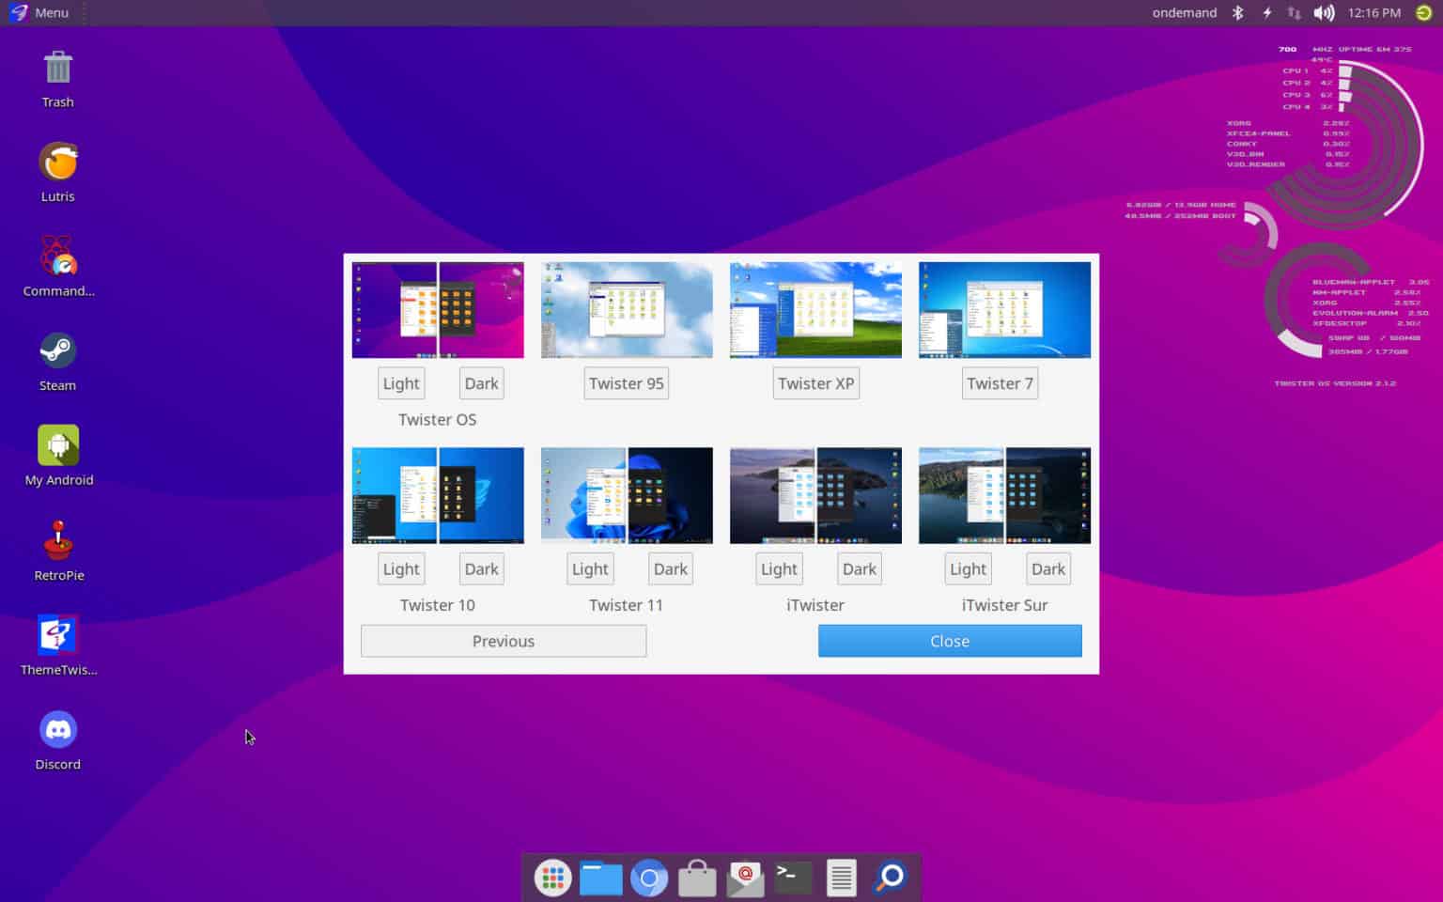1443x902 pixels.
Task: Open the Trash
Action: click(57, 76)
